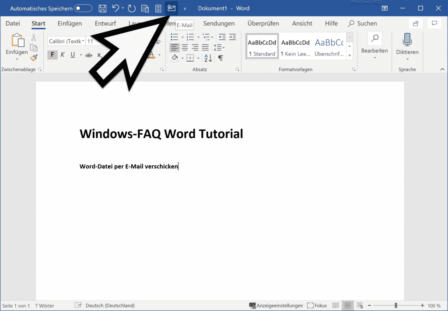Click the Einfügen paste clipboard icon
This screenshot has height=311, width=448.
coord(17,41)
